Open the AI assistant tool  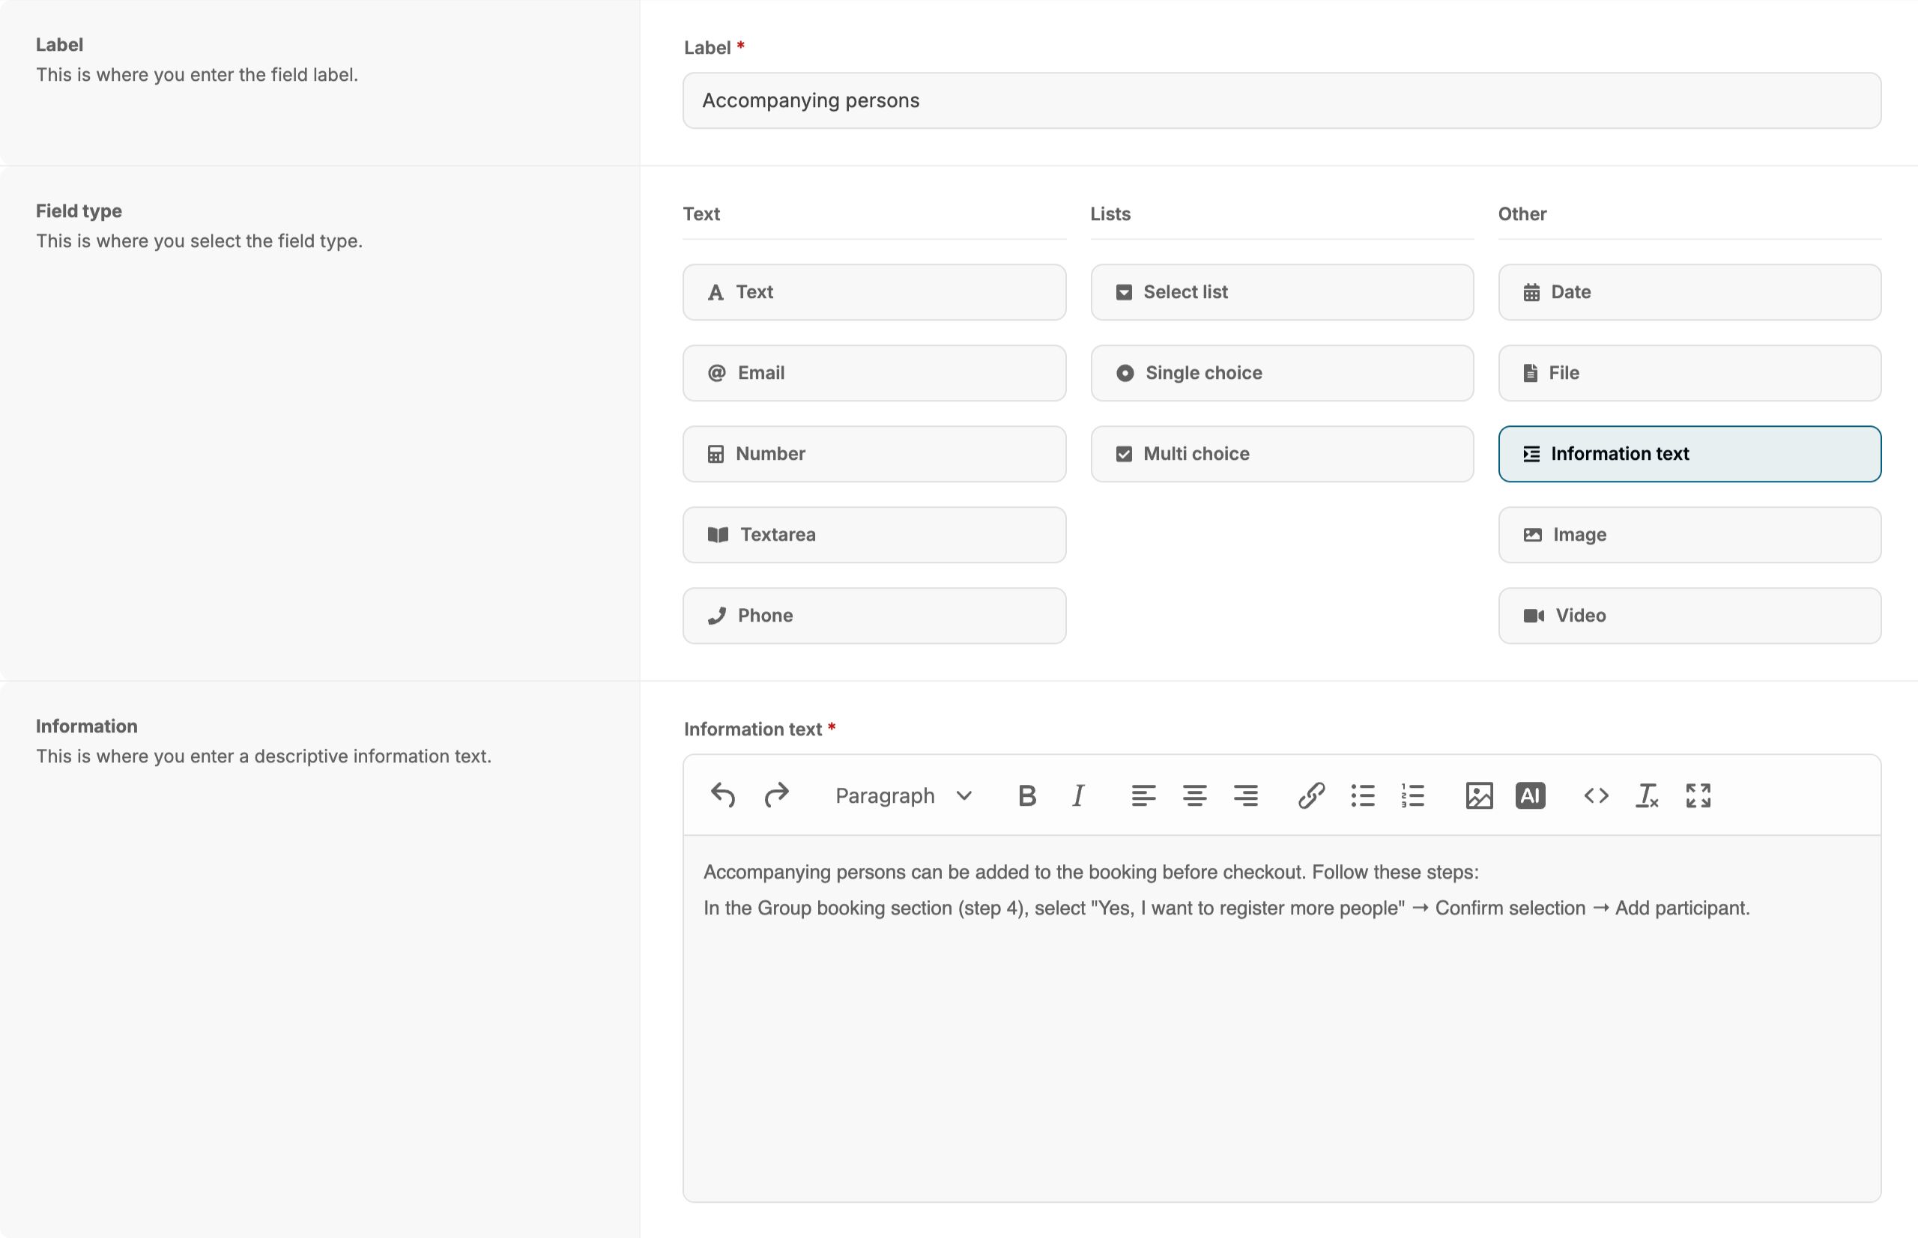(1530, 795)
